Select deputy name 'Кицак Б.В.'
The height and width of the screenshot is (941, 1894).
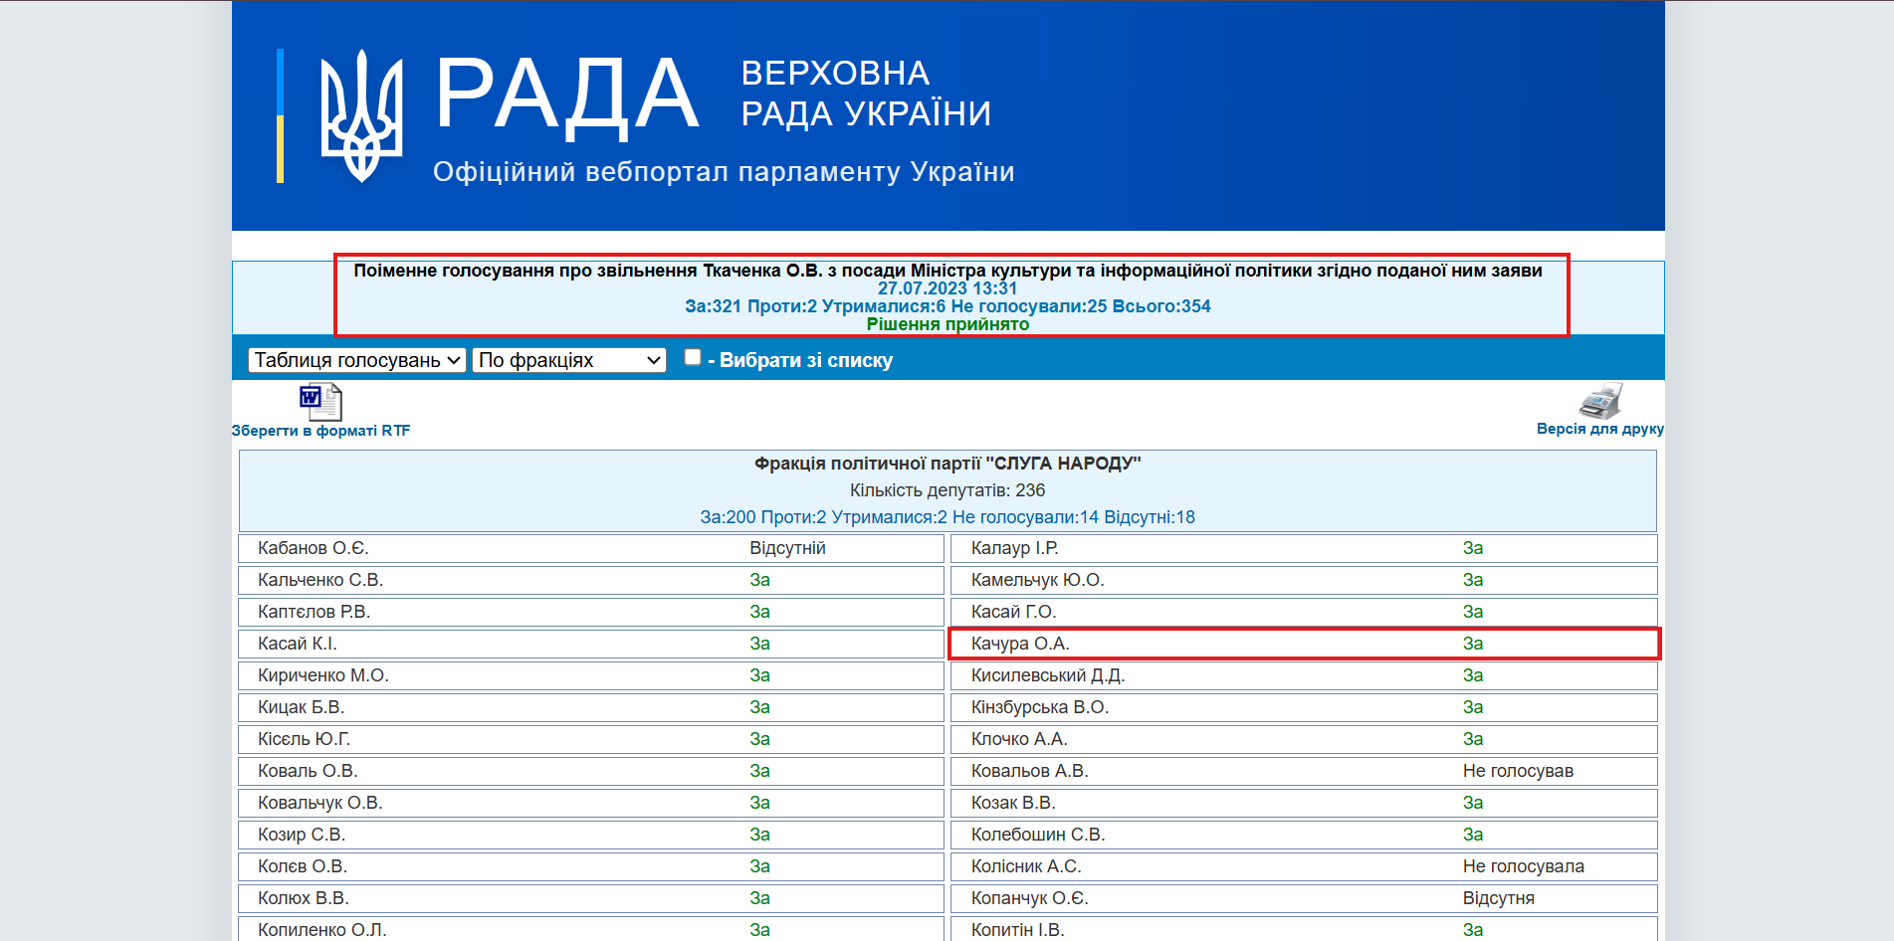tap(302, 707)
